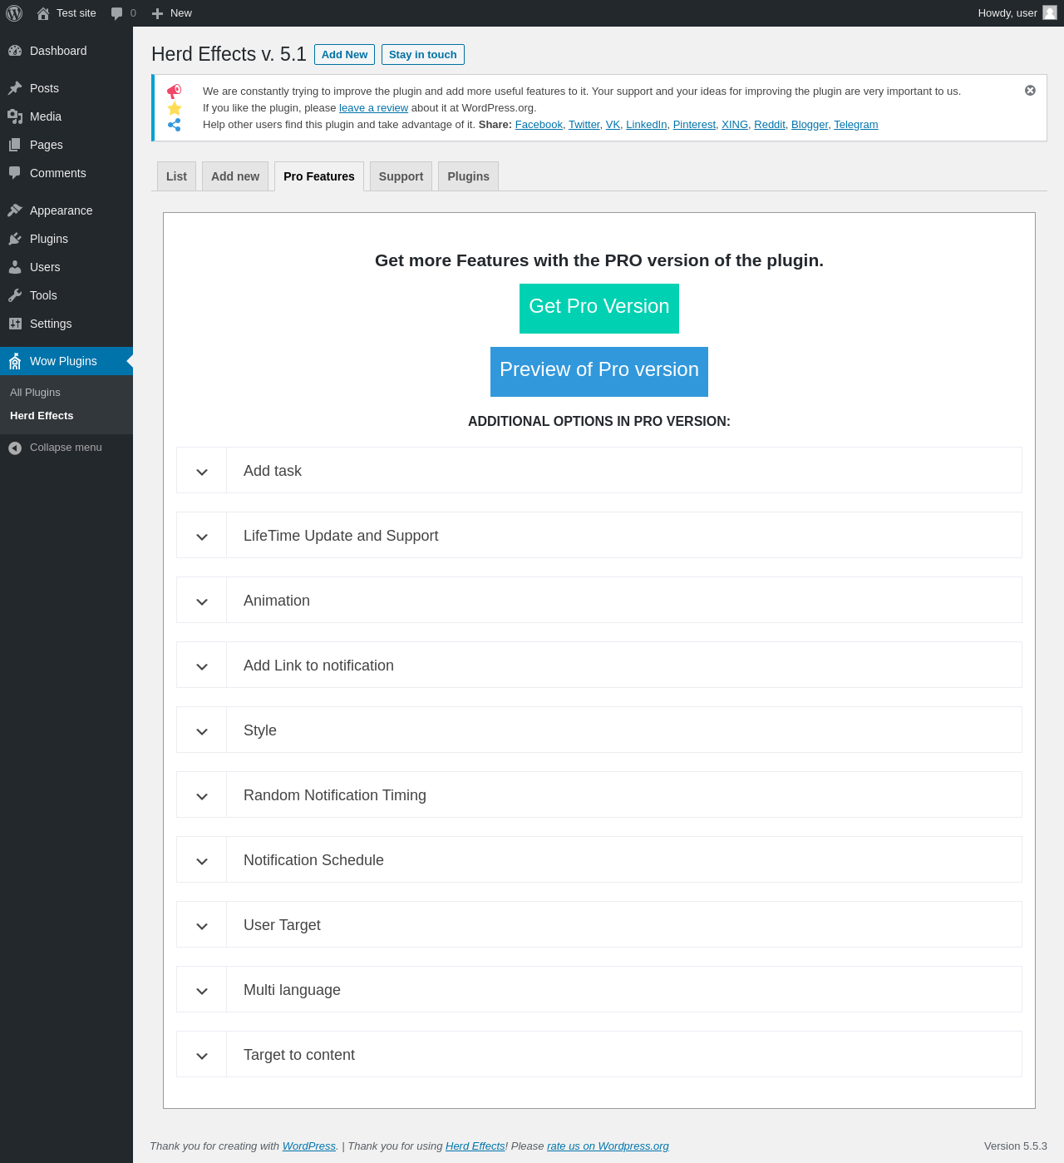The image size is (1064, 1163).
Task: Click rate us on Wordpress.org link
Action: [608, 1146]
